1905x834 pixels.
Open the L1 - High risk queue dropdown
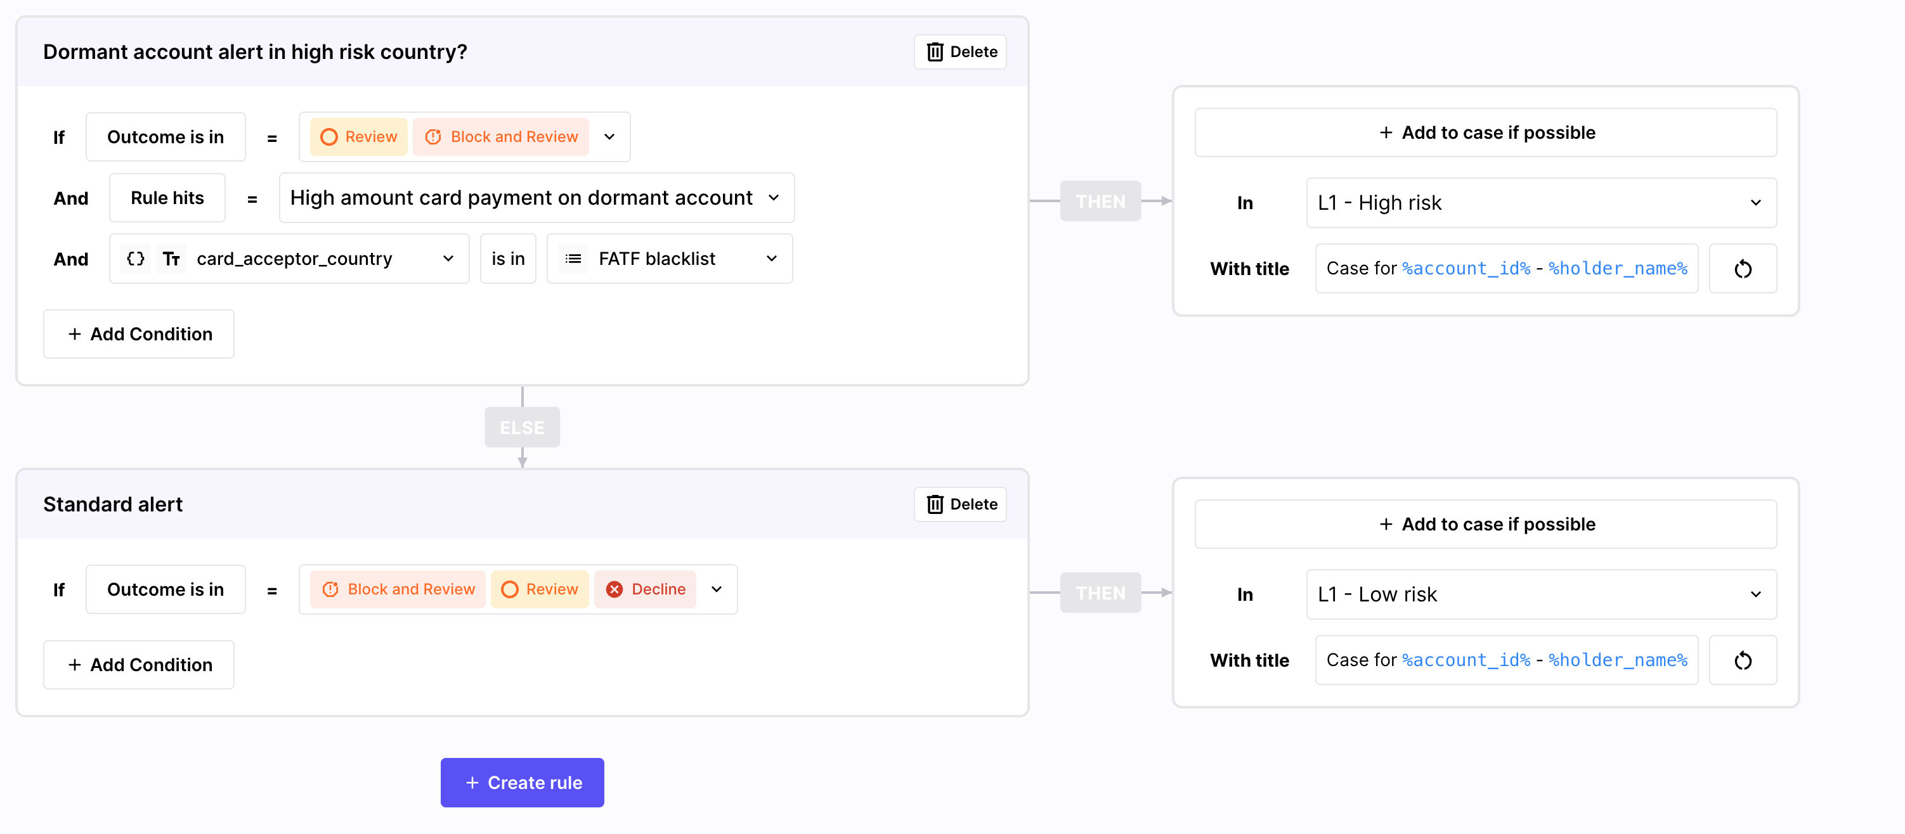1755,203
